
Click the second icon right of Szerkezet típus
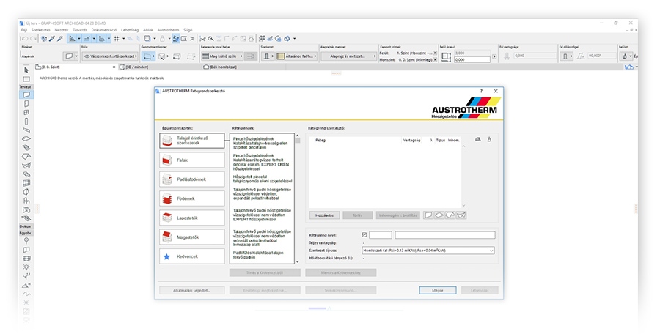(x=489, y=139)
